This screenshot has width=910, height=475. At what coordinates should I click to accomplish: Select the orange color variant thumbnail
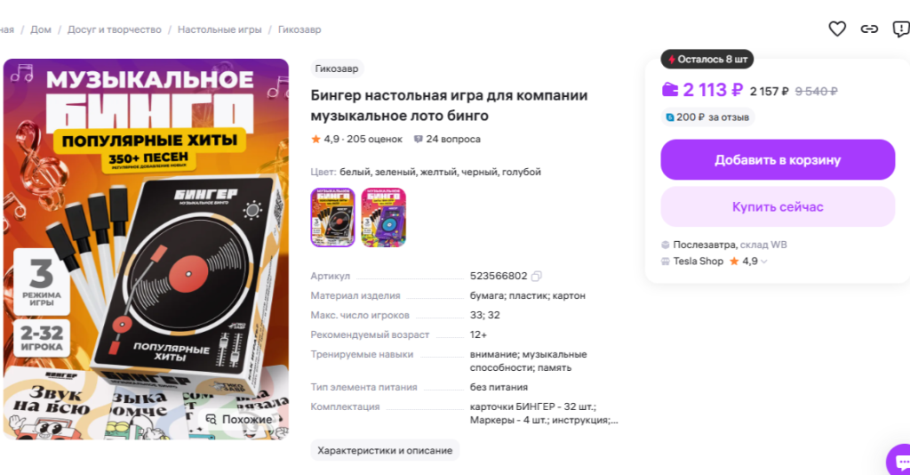coord(332,217)
